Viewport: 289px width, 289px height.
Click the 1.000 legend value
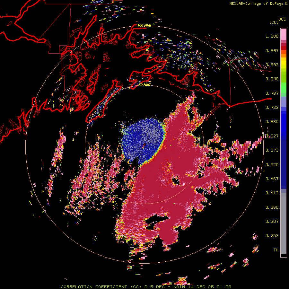(x=272, y=36)
